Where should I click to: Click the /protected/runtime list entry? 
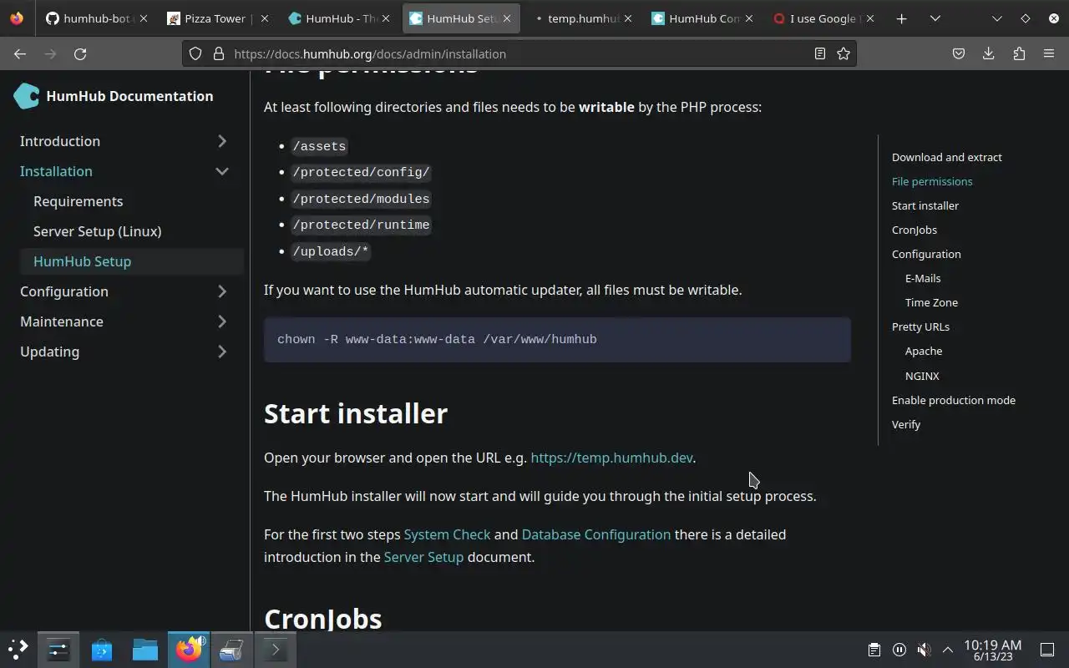point(361,225)
